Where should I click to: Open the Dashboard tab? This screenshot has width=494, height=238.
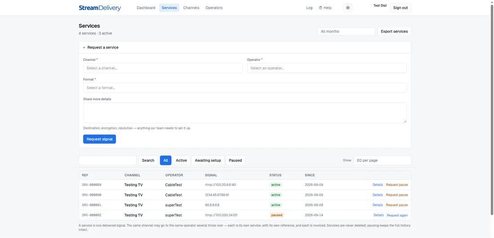(x=146, y=8)
